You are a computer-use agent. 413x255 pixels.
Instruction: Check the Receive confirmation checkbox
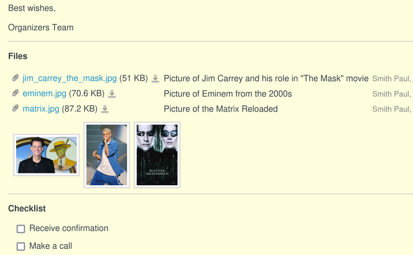(x=21, y=229)
